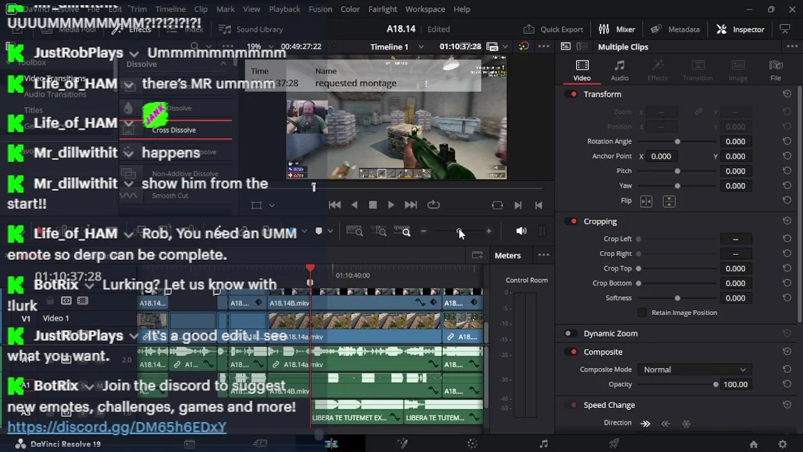This screenshot has height=452, width=803.
Task: Go to previous clip edit point
Action: [538, 205]
